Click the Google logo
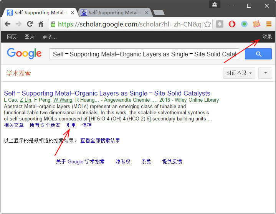 tap(24, 53)
